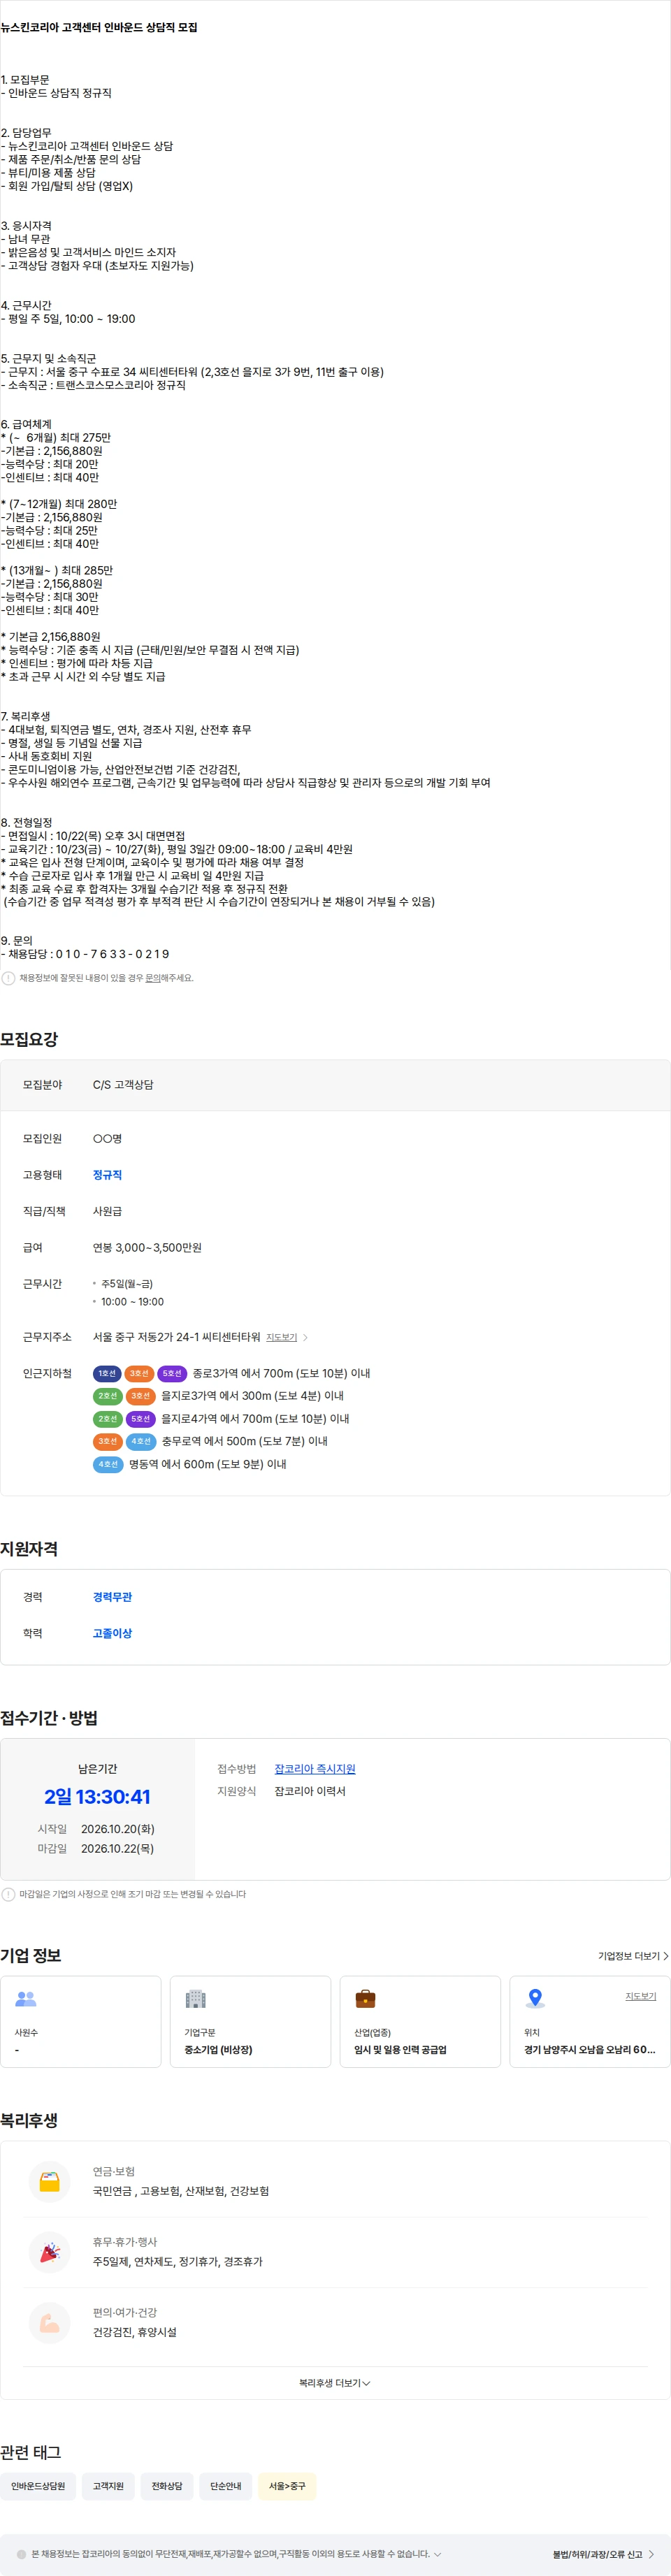The width and height of the screenshot is (671, 2576).
Task: Click 2호선 badge in 을지로3가역 row
Action: point(107,1396)
